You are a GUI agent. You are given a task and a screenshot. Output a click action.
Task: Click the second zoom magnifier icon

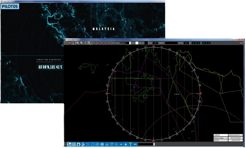point(81,43)
